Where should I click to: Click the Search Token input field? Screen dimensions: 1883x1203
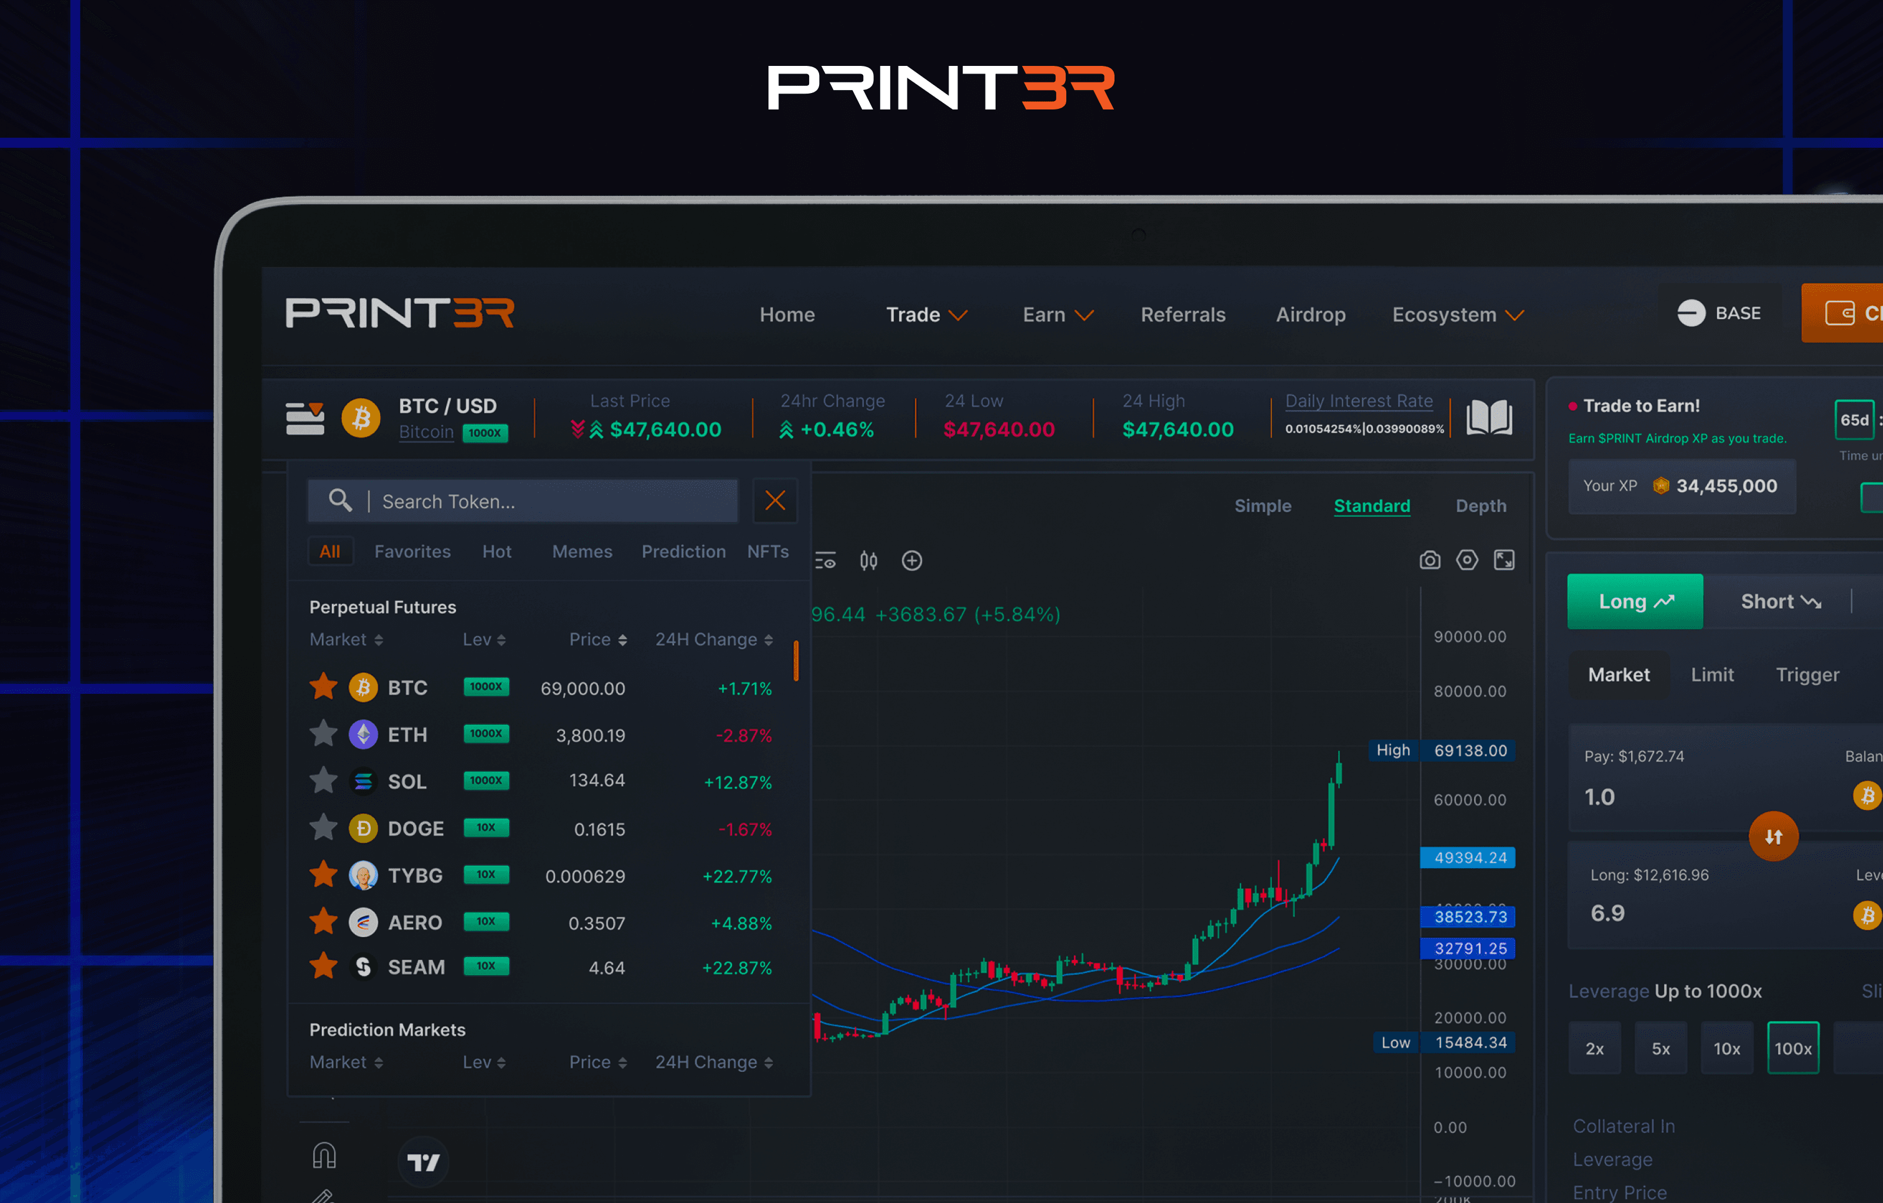pyautogui.click(x=523, y=501)
